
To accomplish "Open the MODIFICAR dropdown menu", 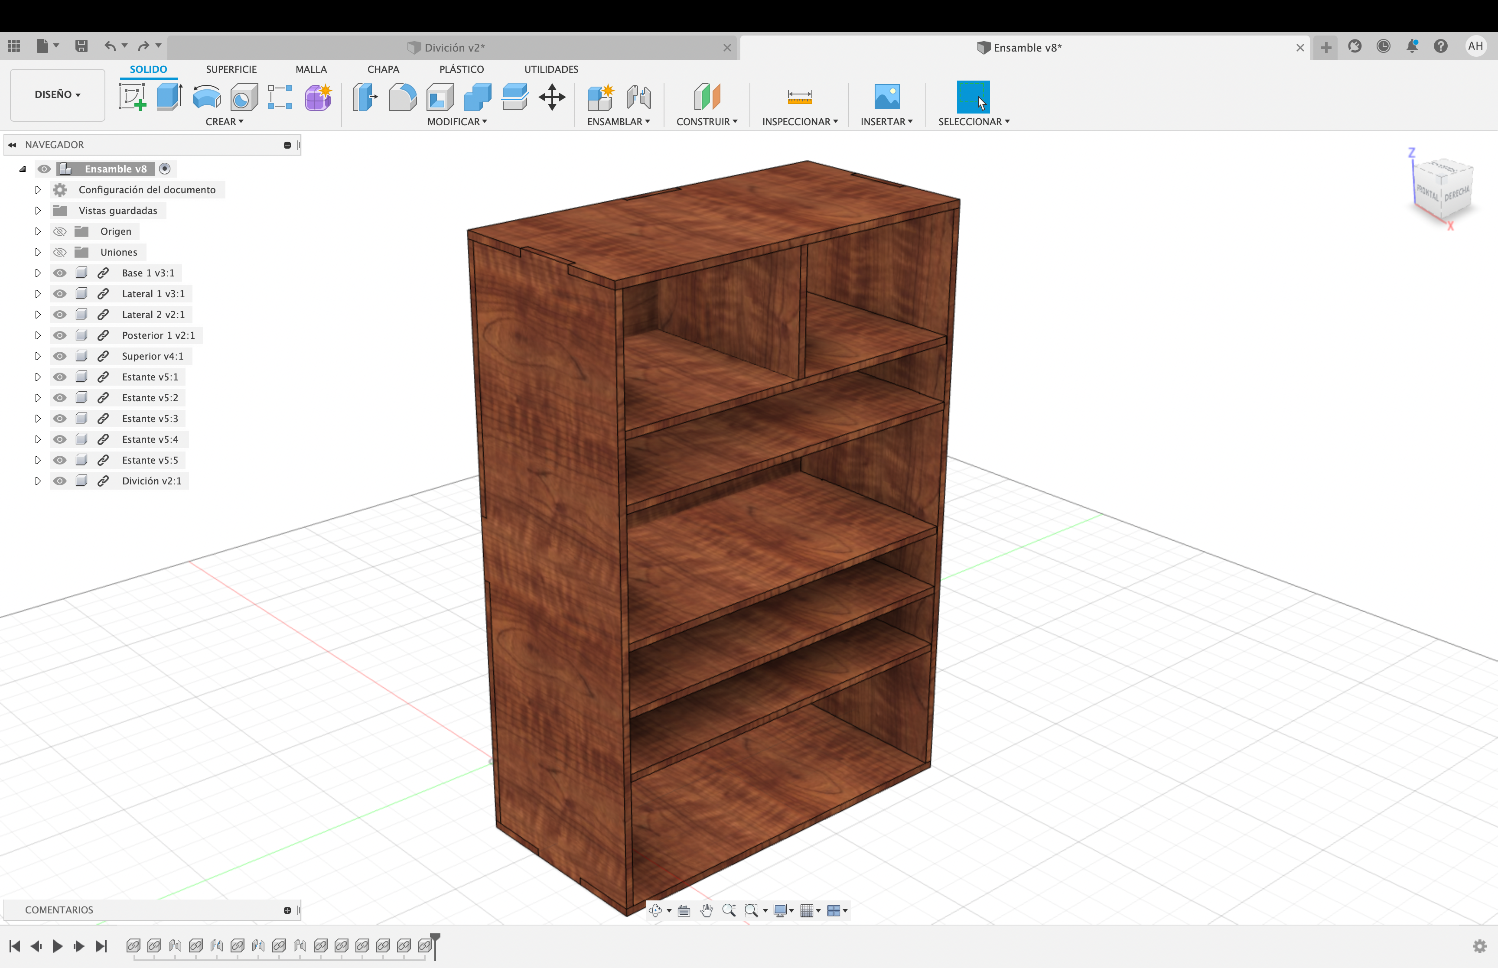I will pos(457,121).
